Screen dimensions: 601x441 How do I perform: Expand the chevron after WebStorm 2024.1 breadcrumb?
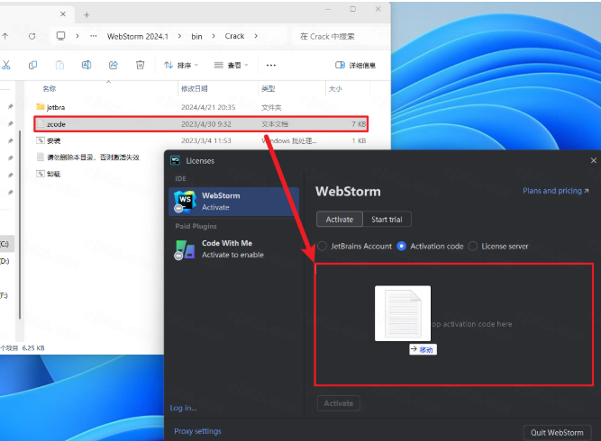[x=180, y=36]
